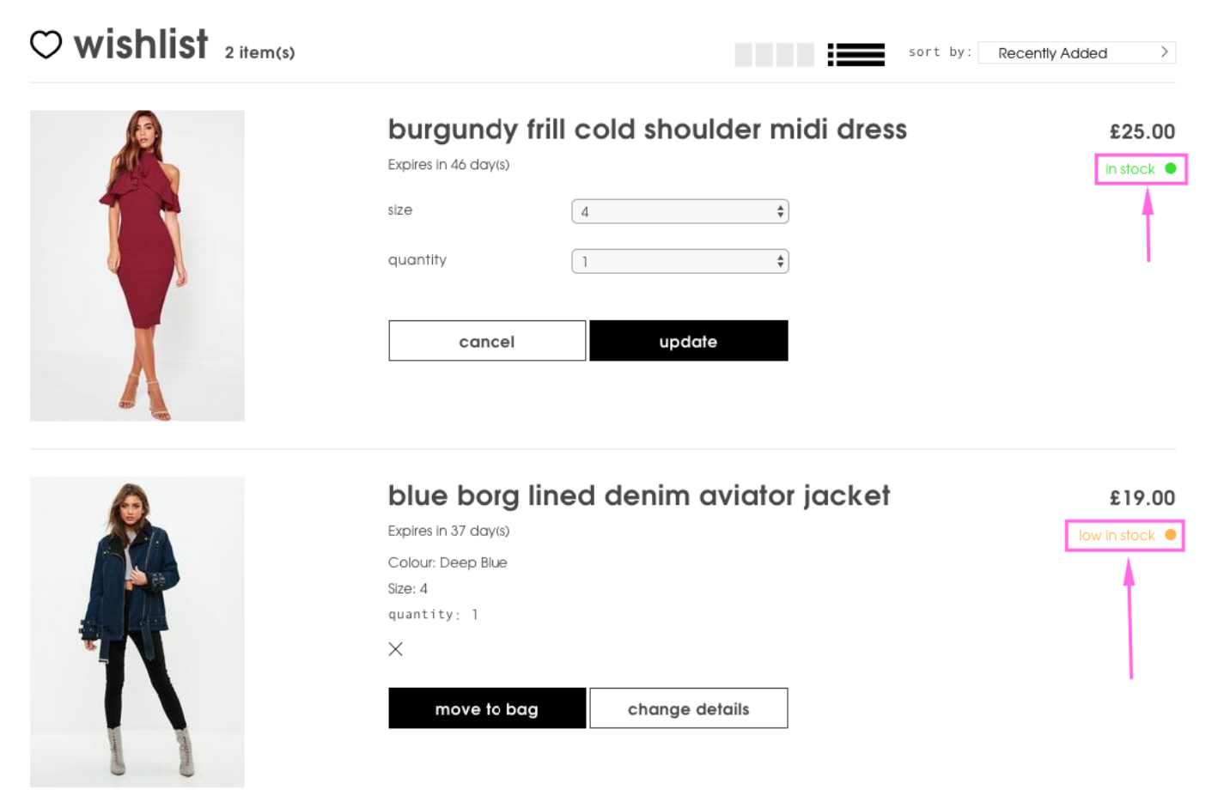1230x802 pixels.
Task: Click change details for the jacket
Action: pos(688,708)
